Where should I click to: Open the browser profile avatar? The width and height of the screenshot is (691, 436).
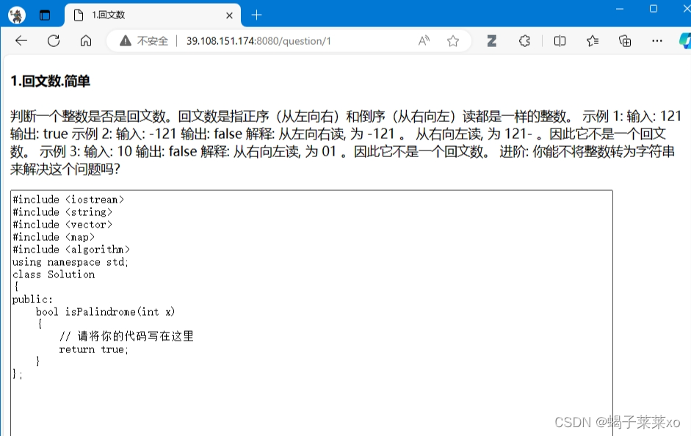pyautogui.click(x=16, y=14)
